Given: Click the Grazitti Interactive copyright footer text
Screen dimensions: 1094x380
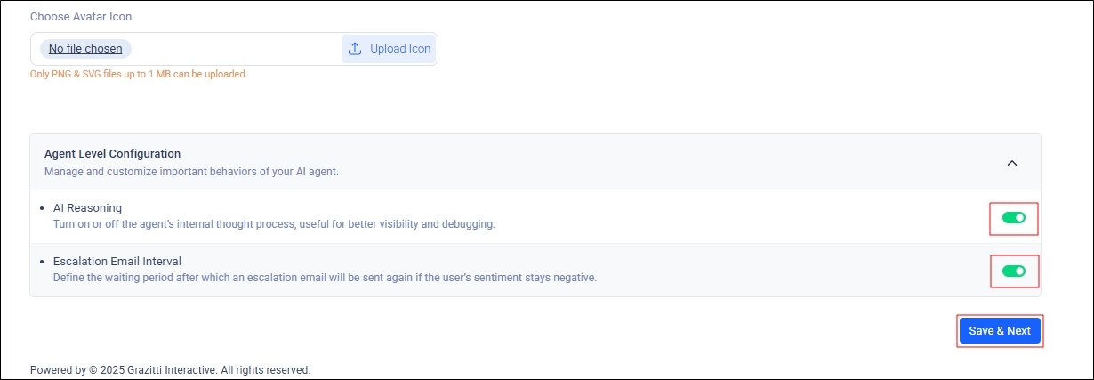Looking at the screenshot, I should [170, 369].
